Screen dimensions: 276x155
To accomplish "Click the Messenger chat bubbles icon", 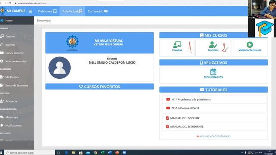I will coord(2,117).
